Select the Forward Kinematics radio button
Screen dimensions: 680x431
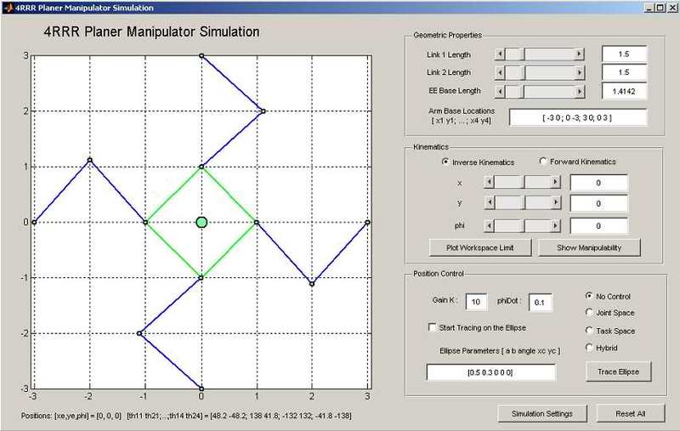pos(544,162)
